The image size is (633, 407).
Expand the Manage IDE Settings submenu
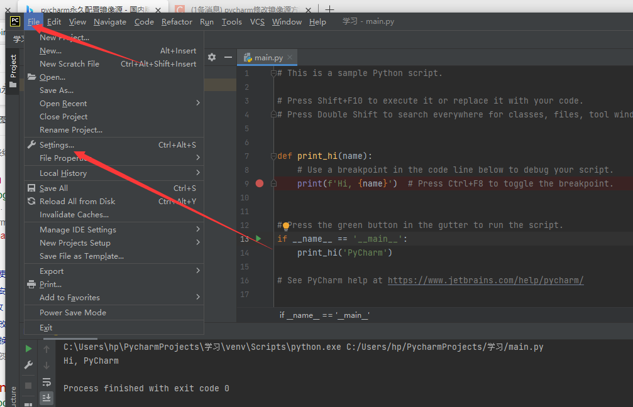pos(198,229)
